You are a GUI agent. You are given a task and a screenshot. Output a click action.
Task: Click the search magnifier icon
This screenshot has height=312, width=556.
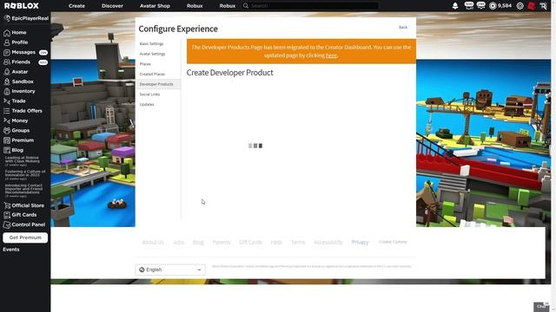point(246,6)
